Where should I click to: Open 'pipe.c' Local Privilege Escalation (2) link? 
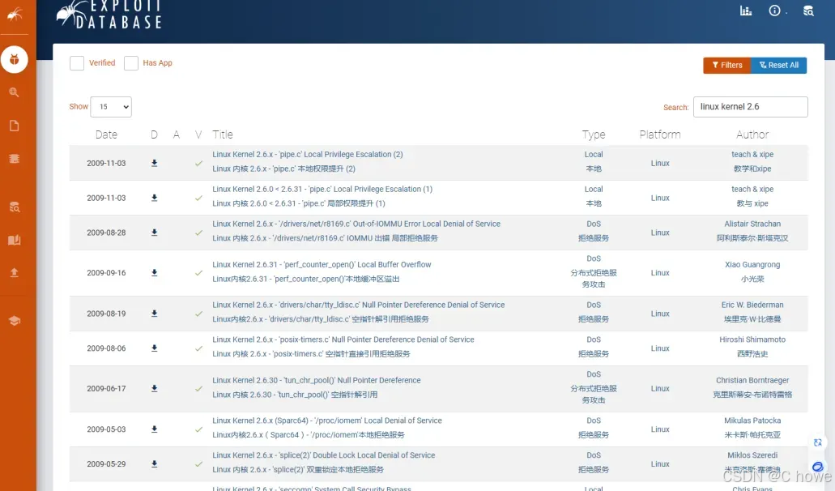[307, 155]
